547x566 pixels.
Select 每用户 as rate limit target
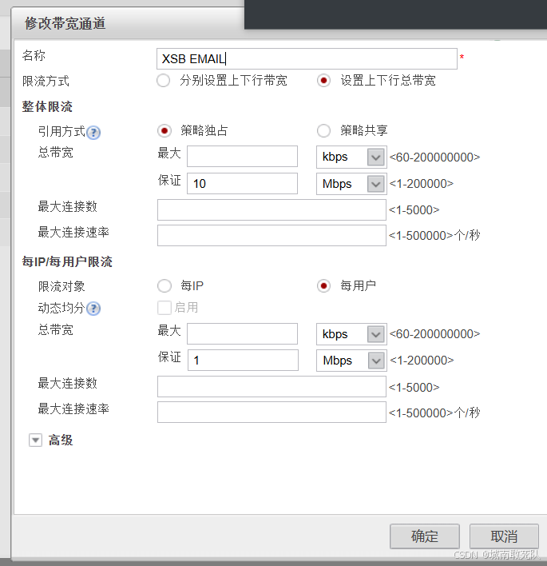coord(323,286)
